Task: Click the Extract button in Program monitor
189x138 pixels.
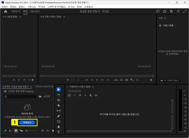Action: coord(121,80)
